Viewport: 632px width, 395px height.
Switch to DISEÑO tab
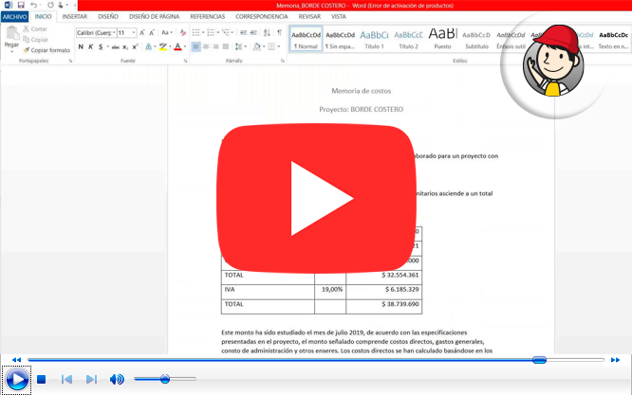108,16
